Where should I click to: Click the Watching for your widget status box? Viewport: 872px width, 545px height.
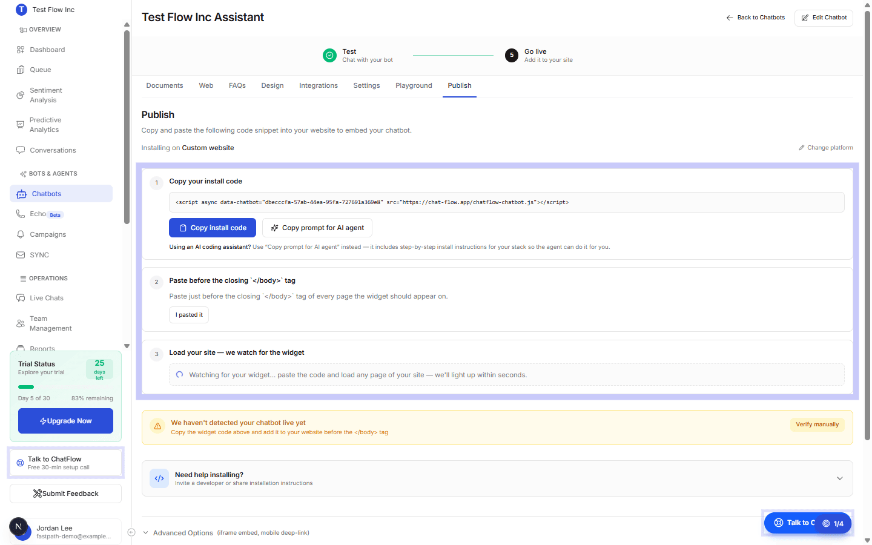[507, 375]
